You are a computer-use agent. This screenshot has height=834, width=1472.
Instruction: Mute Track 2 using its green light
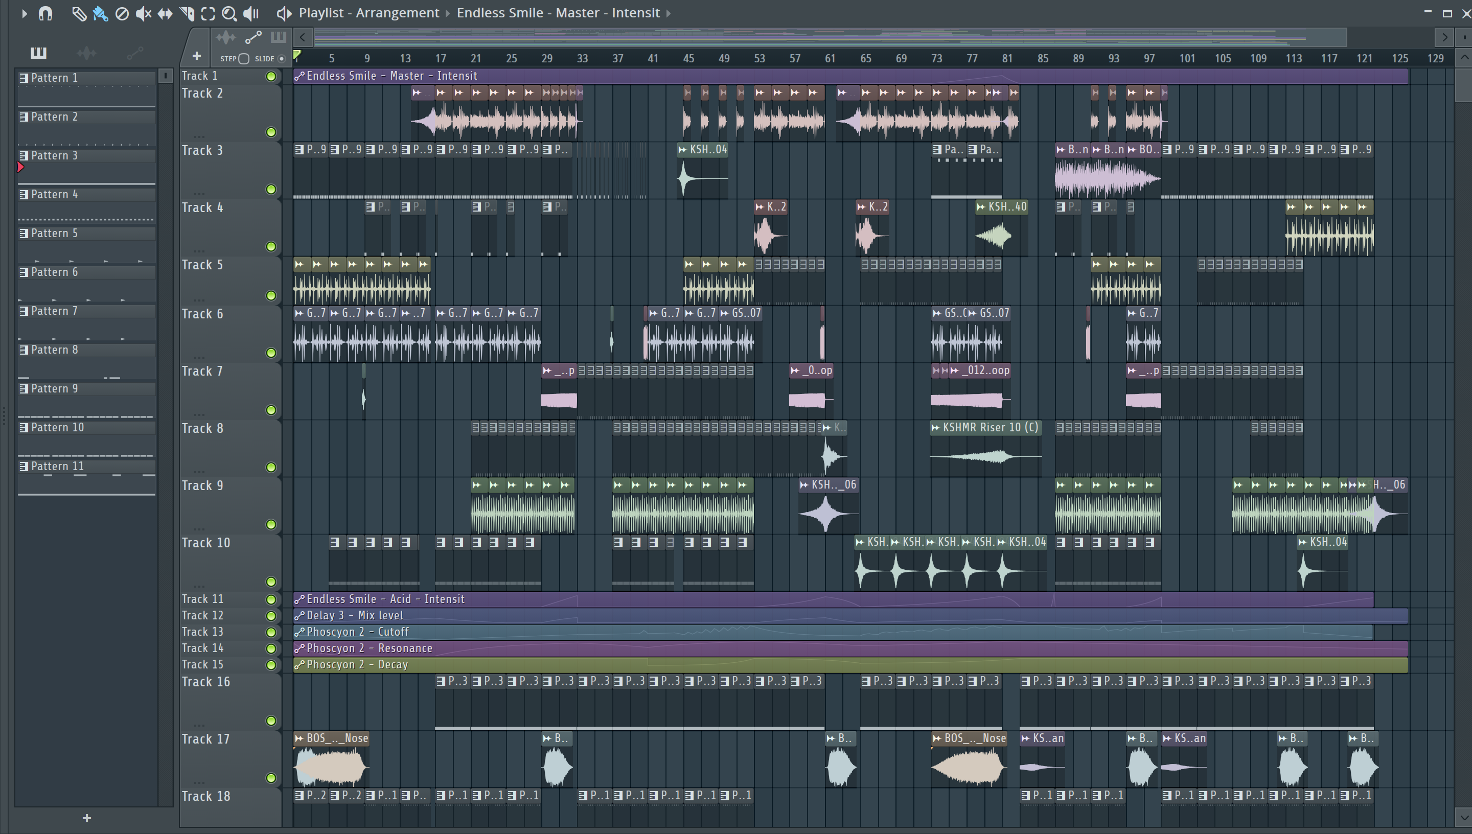point(271,132)
